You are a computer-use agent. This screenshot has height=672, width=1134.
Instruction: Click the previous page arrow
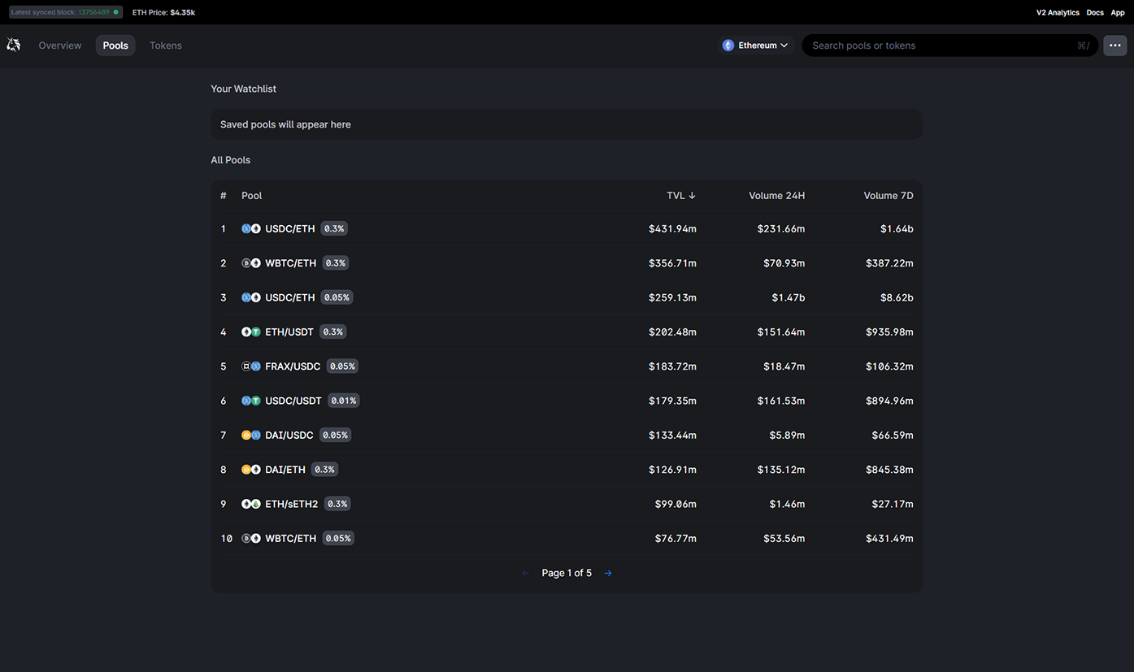click(525, 573)
